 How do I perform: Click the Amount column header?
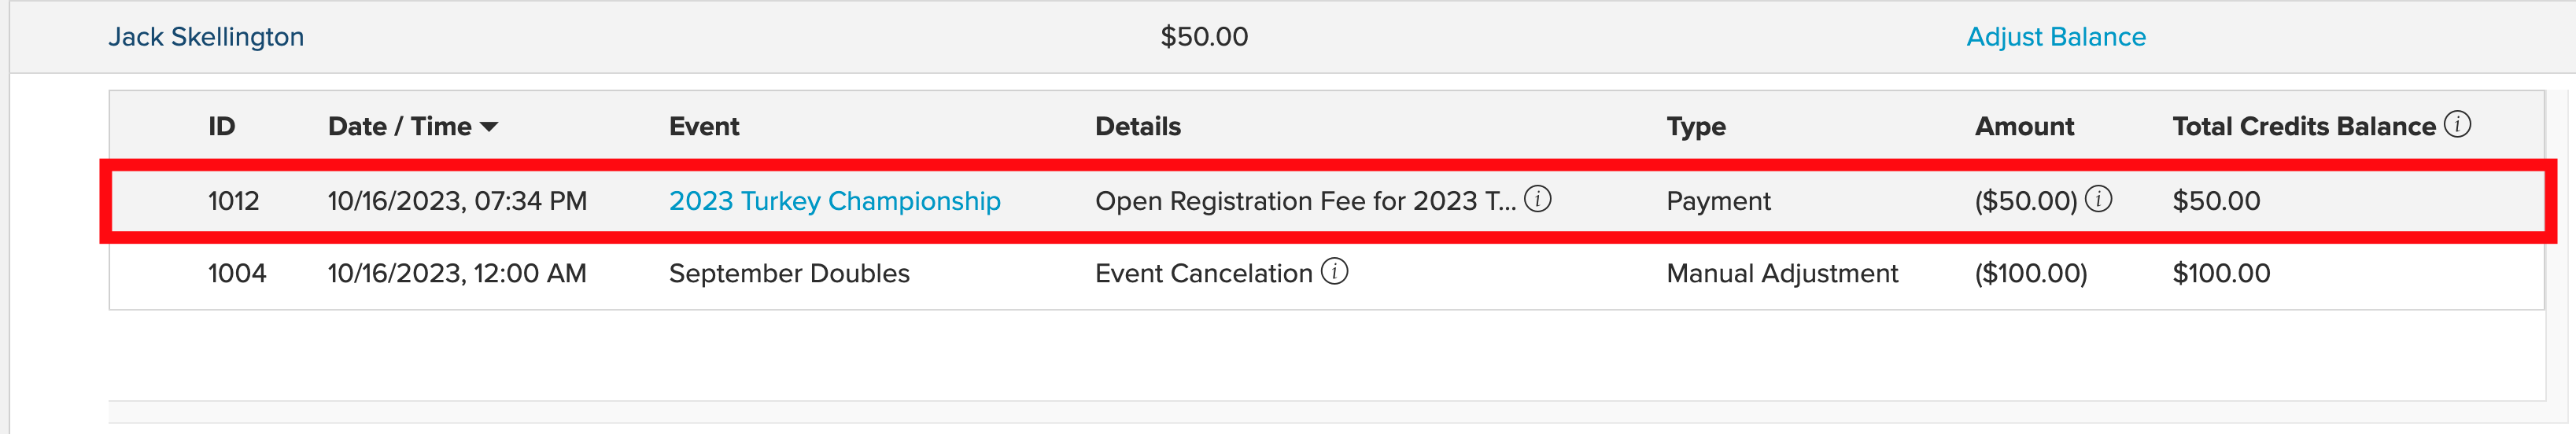2024,126
